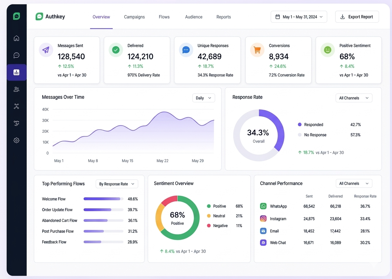Image resolution: width=392 pixels, height=279 pixels.
Task: Click the green Authkey logo atop the sidebar
Action: tap(16, 16)
